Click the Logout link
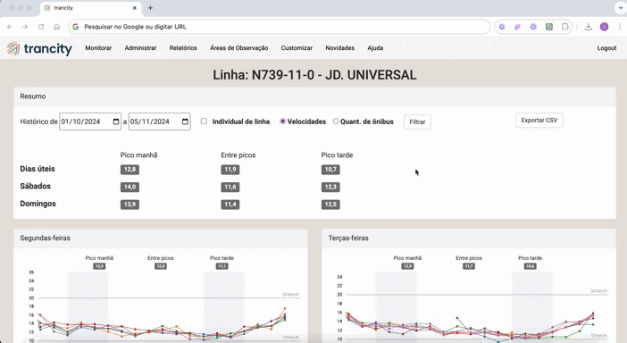 pos(606,48)
